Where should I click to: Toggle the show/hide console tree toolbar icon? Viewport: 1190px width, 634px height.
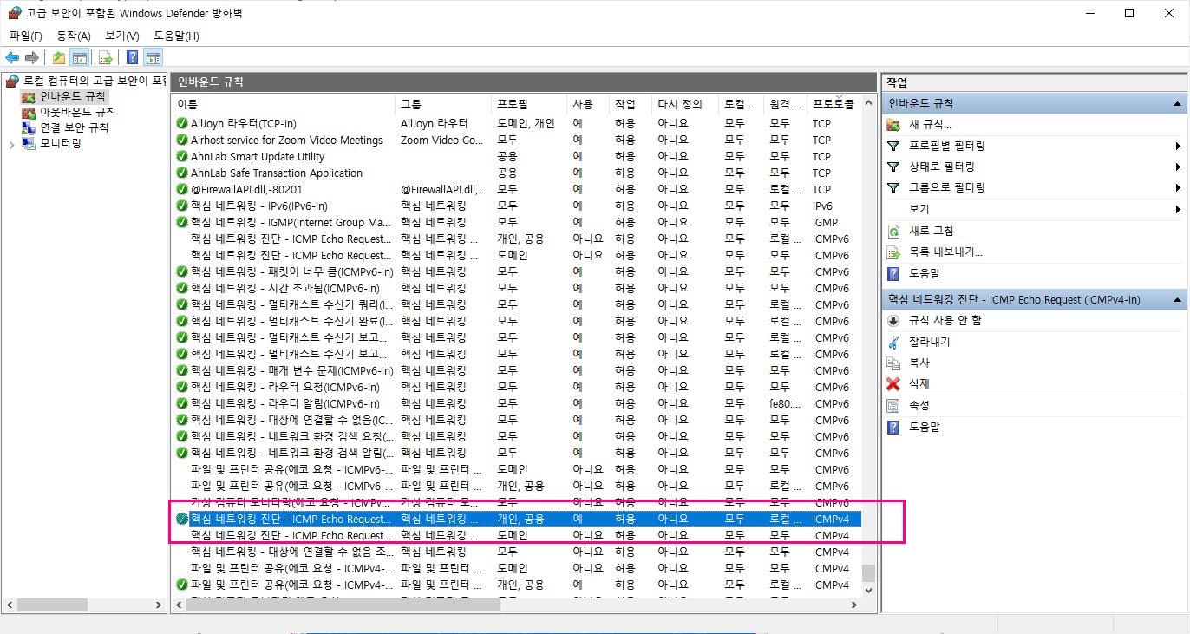pos(79,58)
